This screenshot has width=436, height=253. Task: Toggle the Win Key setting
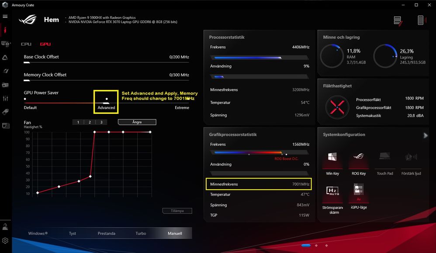pos(332,163)
